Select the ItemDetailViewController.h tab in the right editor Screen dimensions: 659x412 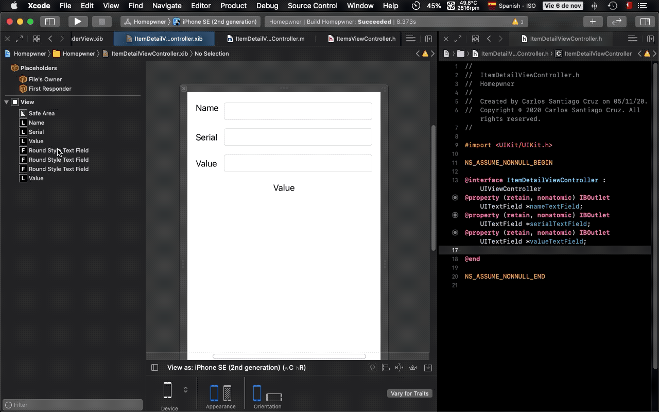coord(561,39)
